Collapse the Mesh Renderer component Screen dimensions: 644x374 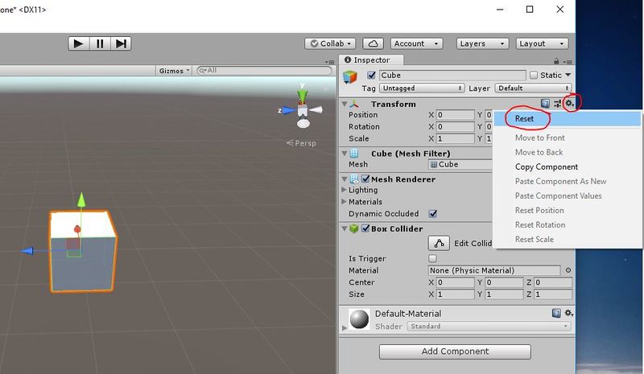(x=345, y=179)
